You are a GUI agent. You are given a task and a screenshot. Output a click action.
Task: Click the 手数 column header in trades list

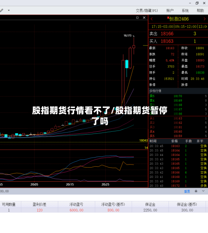tap(188, 141)
